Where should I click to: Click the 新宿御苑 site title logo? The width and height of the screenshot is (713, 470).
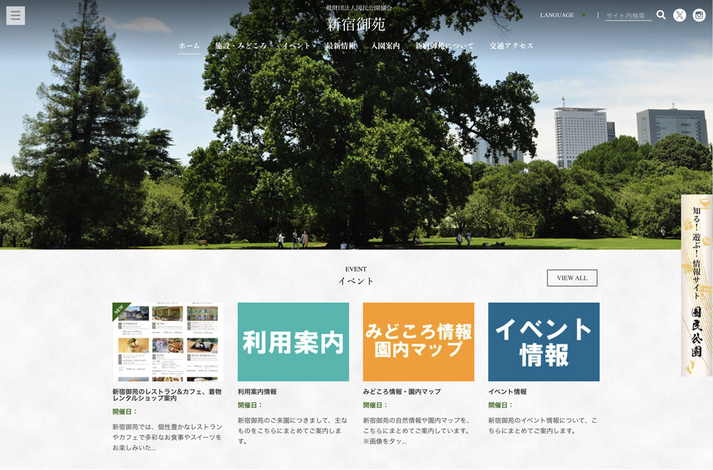(x=356, y=24)
